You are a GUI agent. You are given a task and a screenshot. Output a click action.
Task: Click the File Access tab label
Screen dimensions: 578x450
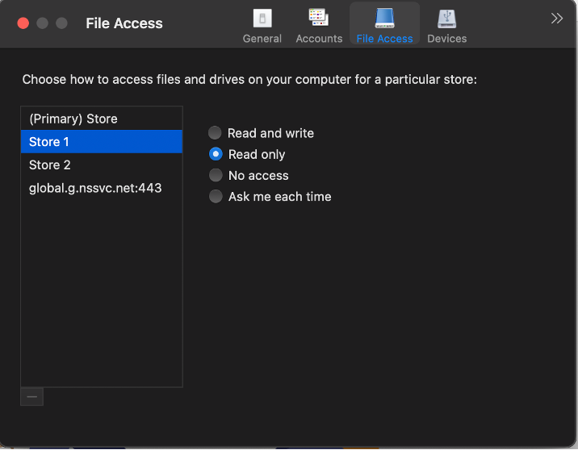click(384, 39)
